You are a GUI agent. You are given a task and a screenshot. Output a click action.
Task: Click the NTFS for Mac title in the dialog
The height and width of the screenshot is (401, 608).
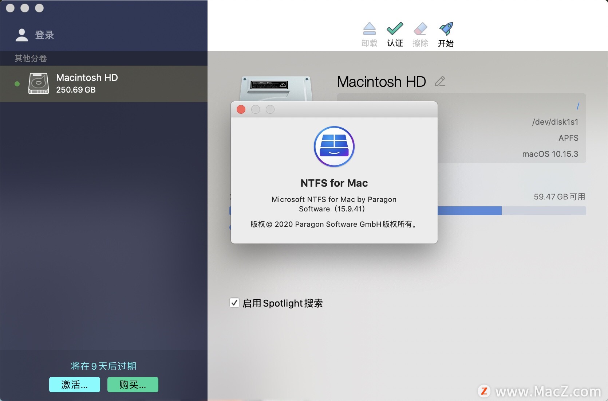(x=334, y=183)
